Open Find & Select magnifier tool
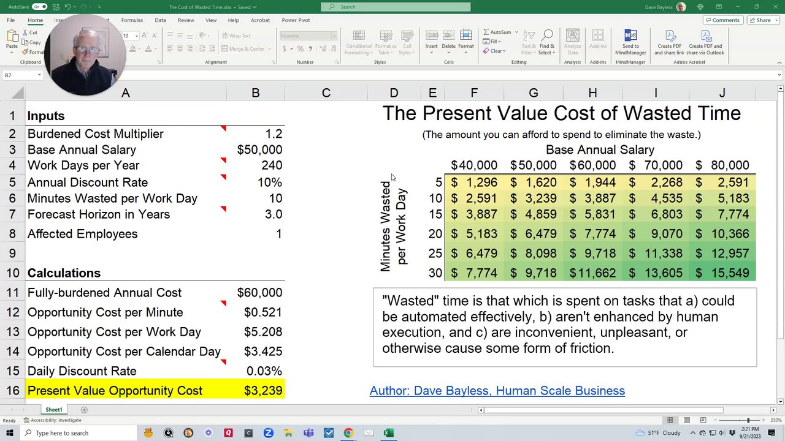The width and height of the screenshot is (785, 441). [547, 36]
